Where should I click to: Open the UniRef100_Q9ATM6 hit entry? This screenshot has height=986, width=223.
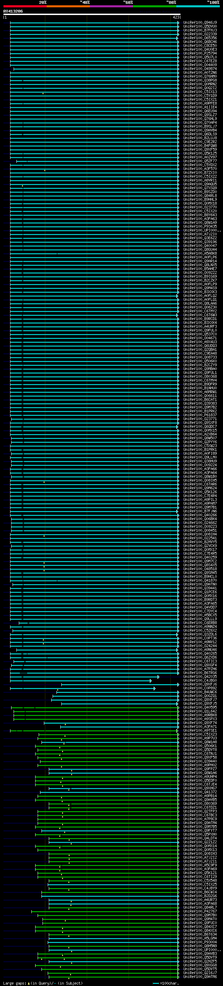[x=200, y=977]
